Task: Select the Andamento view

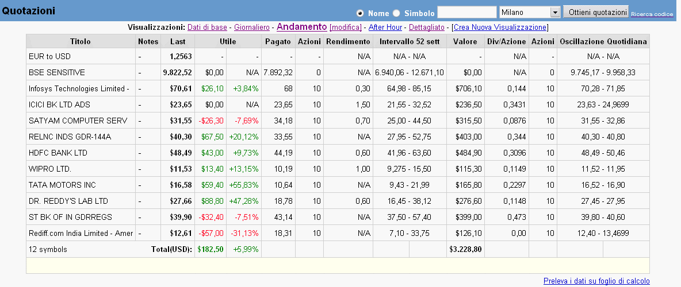Action: (301, 27)
